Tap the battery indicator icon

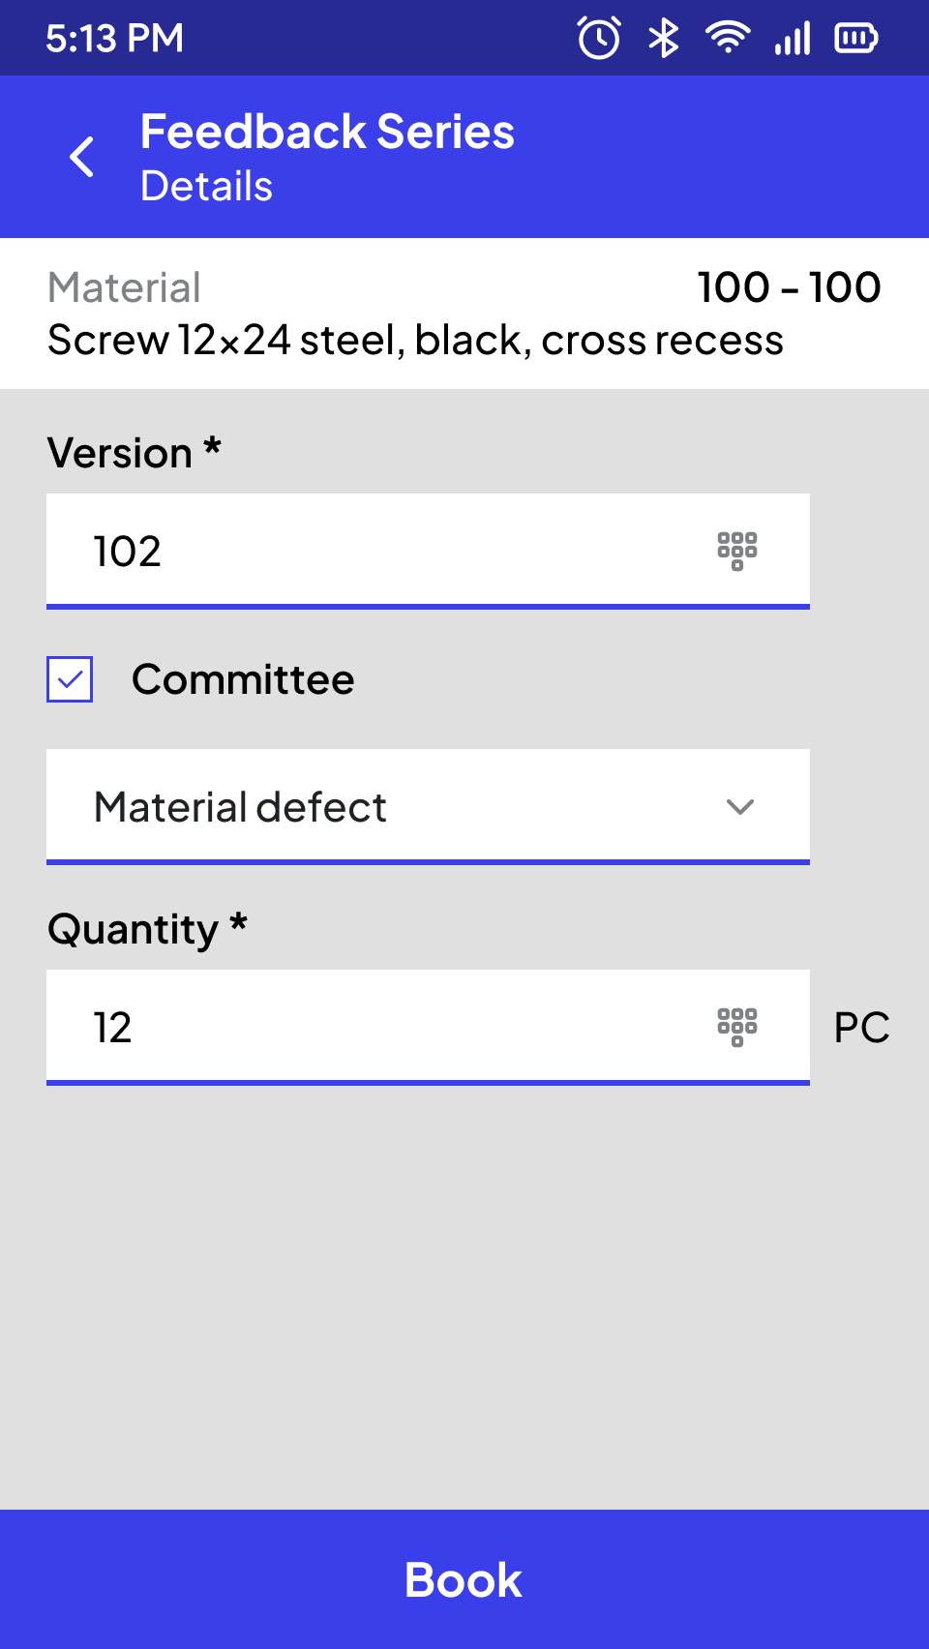856,38
